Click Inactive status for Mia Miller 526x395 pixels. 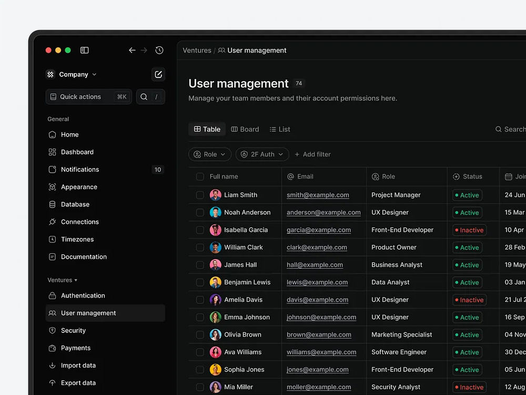(x=469, y=387)
